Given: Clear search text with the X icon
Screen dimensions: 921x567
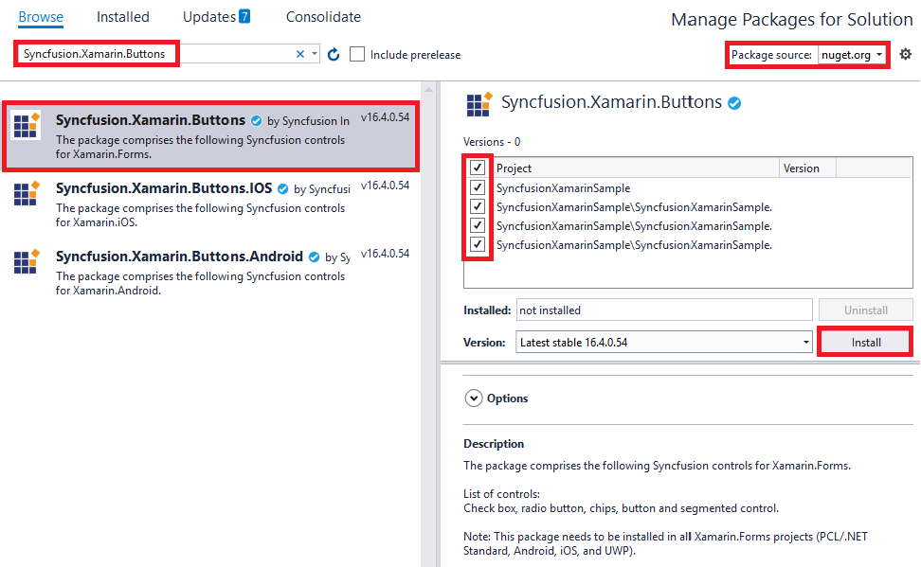Looking at the screenshot, I should (x=300, y=55).
